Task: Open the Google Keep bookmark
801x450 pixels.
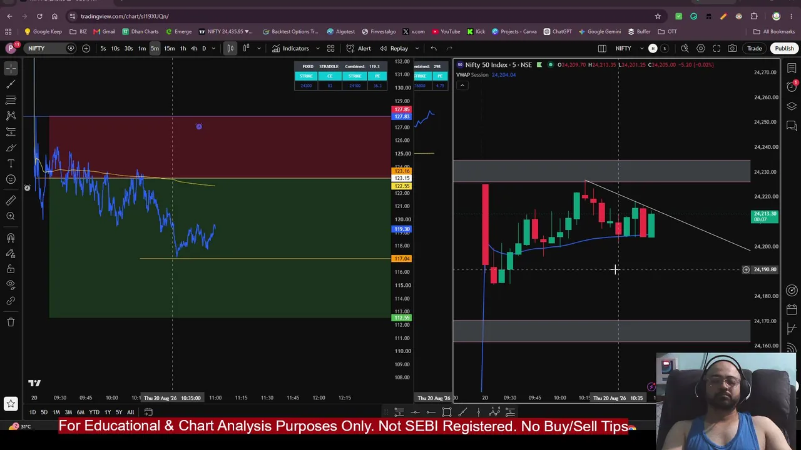Action: click(x=43, y=31)
